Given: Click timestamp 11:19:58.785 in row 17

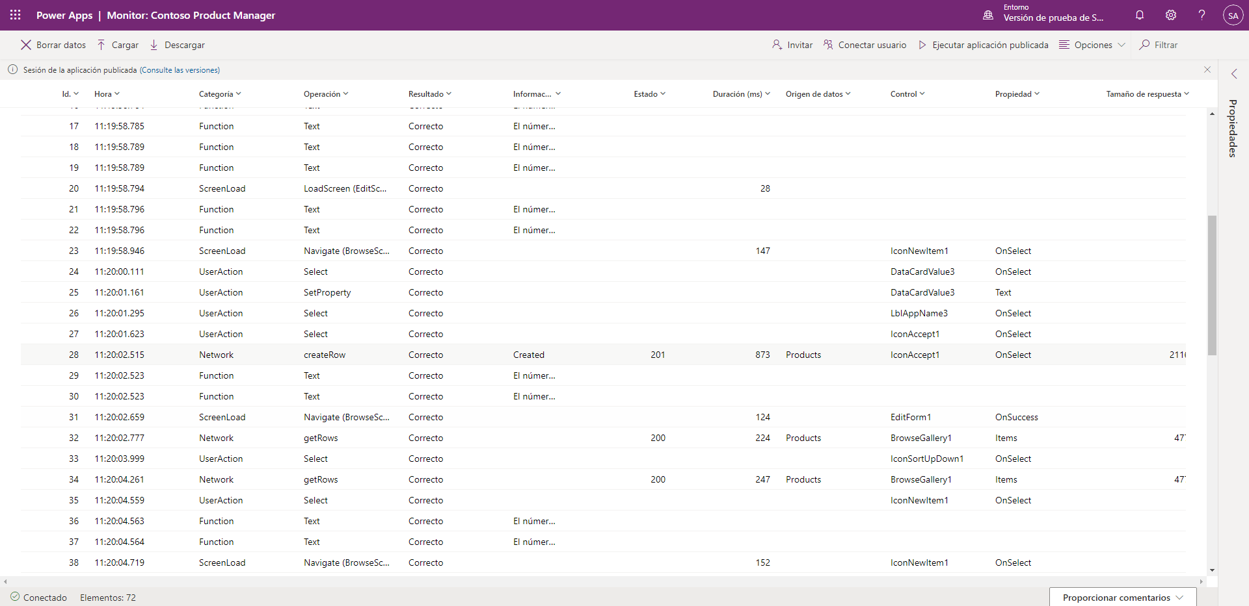Looking at the screenshot, I should pyautogui.click(x=120, y=126).
